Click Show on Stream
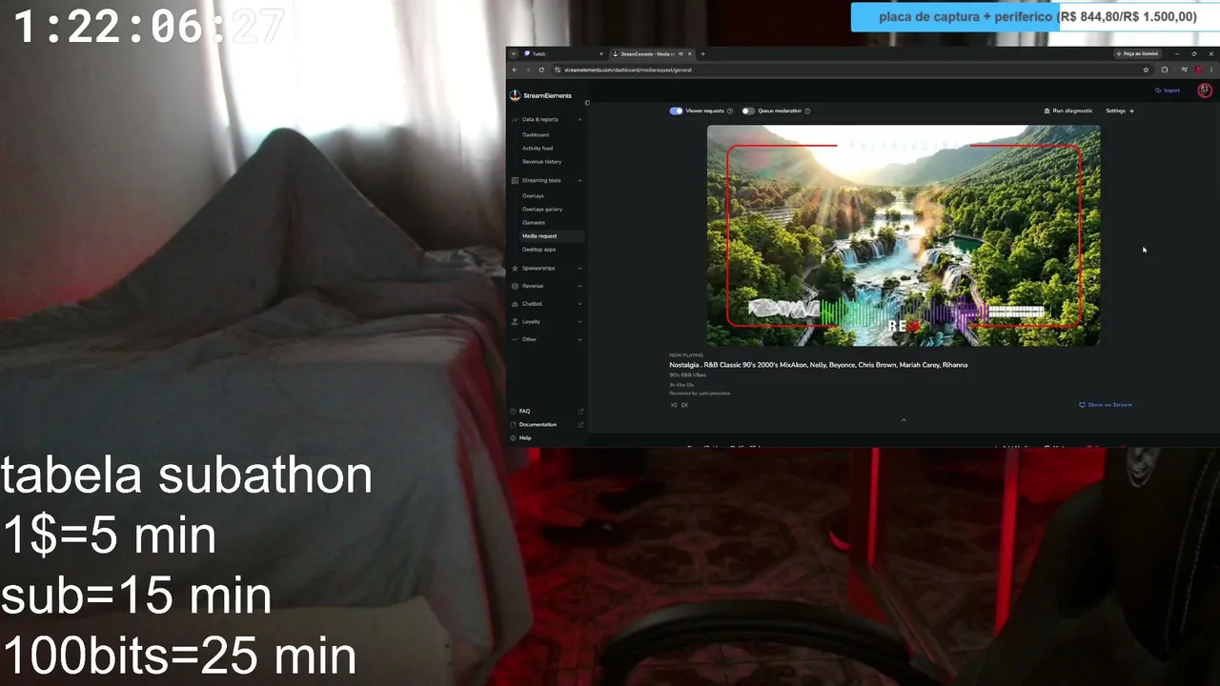The image size is (1220, 686). (1106, 405)
